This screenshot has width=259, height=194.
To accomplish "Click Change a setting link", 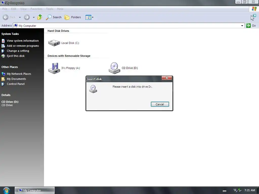I will click(x=18, y=51).
